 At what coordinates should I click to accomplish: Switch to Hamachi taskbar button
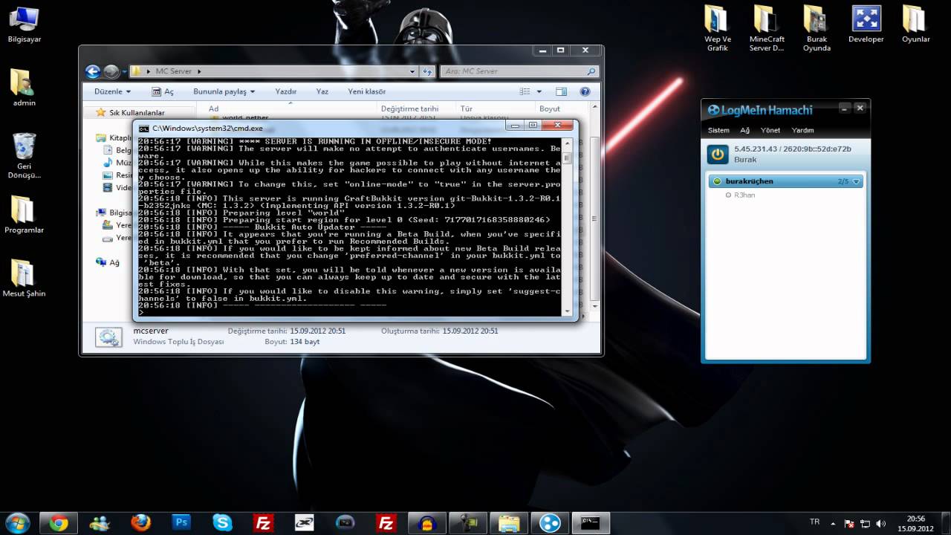(550, 523)
